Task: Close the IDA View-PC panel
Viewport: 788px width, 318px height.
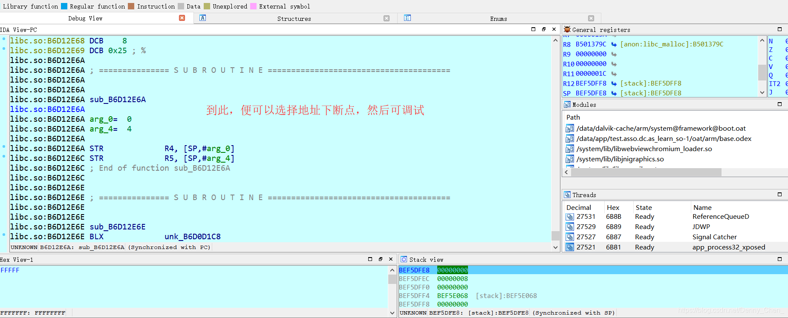Action: [554, 29]
